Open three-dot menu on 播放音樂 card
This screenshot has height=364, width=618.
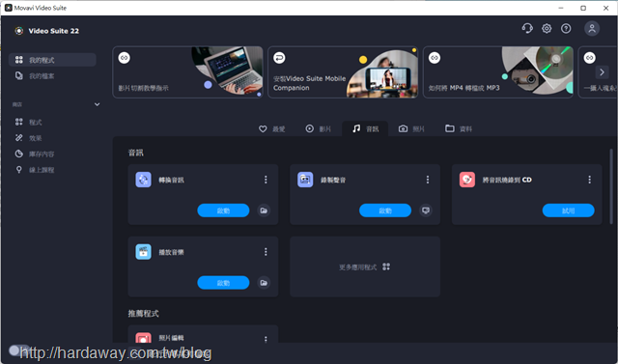[266, 252]
